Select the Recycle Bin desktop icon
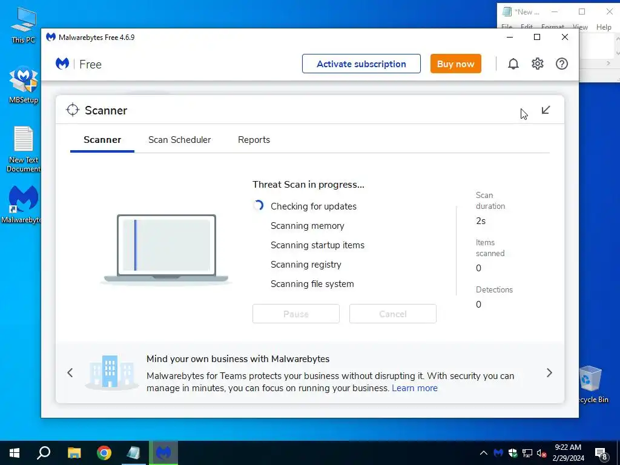Screen dimensions: 620x465 tap(592, 384)
